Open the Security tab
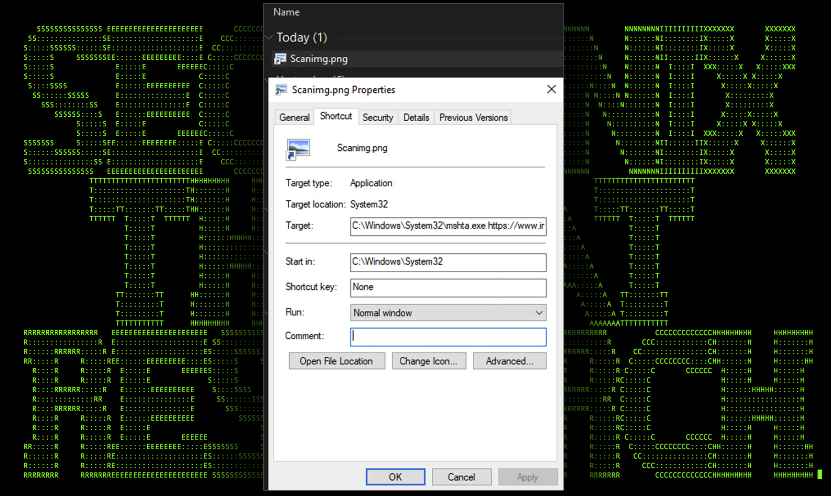 pyautogui.click(x=377, y=118)
